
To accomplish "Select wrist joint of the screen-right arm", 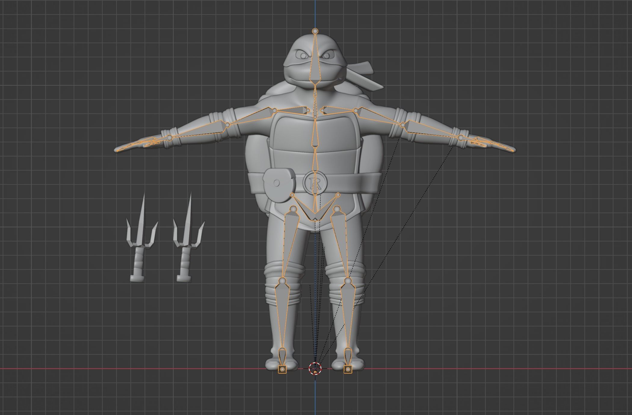I will (461, 138).
